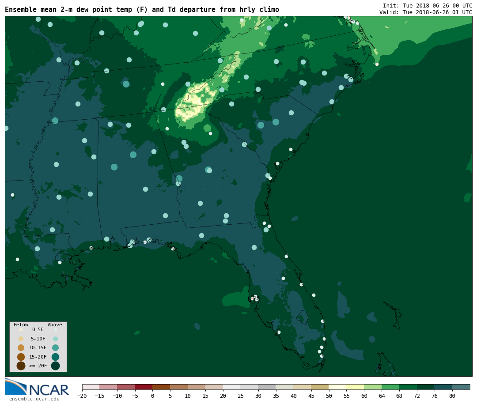Image resolution: width=477 pixels, height=404 pixels.
Task: Click the 'Valid: Tue 2018-06-26 01 UTC' text
Action: click(x=426, y=12)
